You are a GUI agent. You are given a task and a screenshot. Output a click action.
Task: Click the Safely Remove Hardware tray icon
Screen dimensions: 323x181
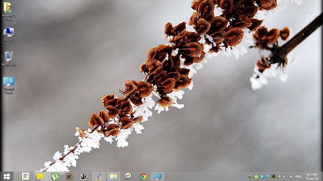click(x=251, y=177)
